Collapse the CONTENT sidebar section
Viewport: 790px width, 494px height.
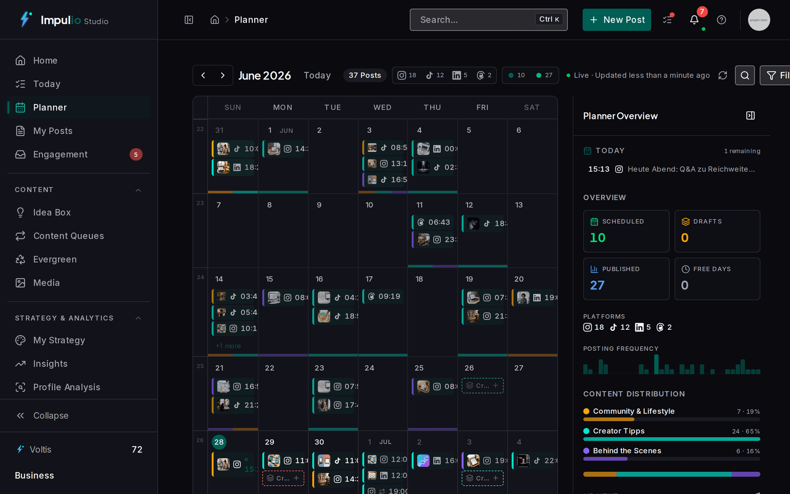pyautogui.click(x=138, y=190)
